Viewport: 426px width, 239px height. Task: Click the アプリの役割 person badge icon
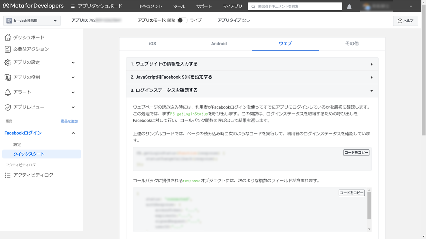pyautogui.click(x=8, y=77)
